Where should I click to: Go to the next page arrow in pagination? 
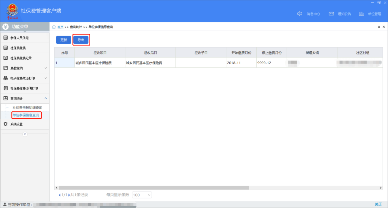(x=69, y=195)
